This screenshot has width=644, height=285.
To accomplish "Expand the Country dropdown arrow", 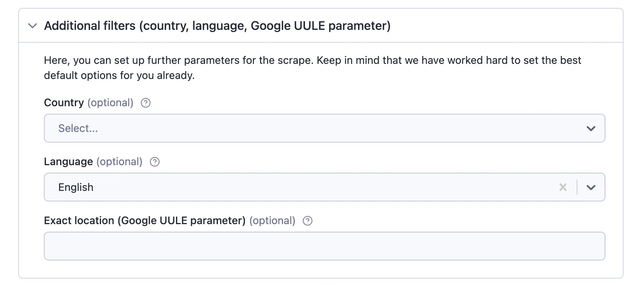I will coord(591,129).
